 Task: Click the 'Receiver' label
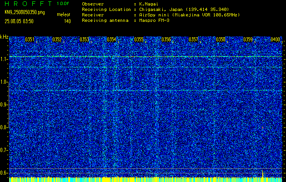click(x=93, y=15)
